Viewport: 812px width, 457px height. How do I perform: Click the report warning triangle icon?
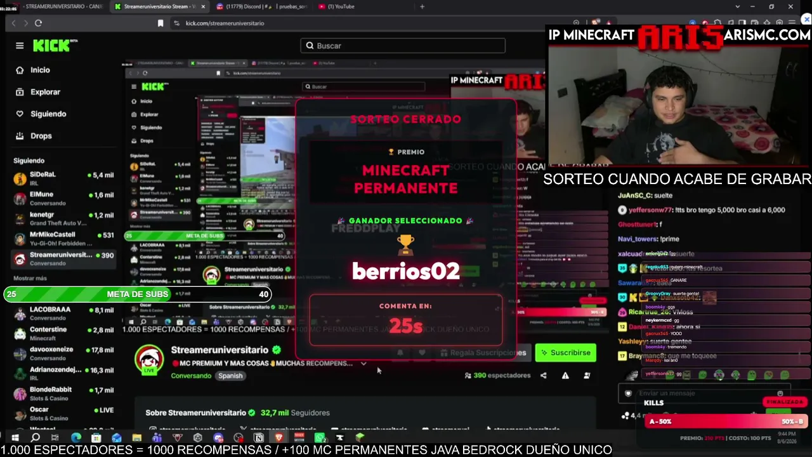pyautogui.click(x=565, y=376)
